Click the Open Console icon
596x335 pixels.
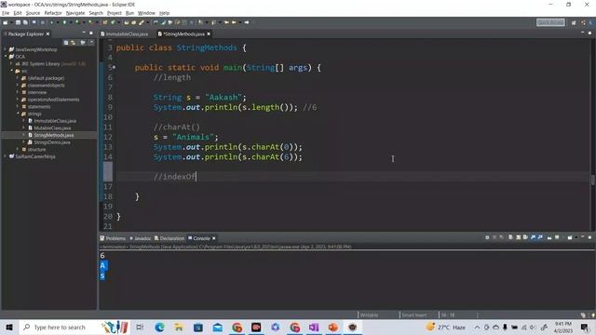(x=570, y=237)
